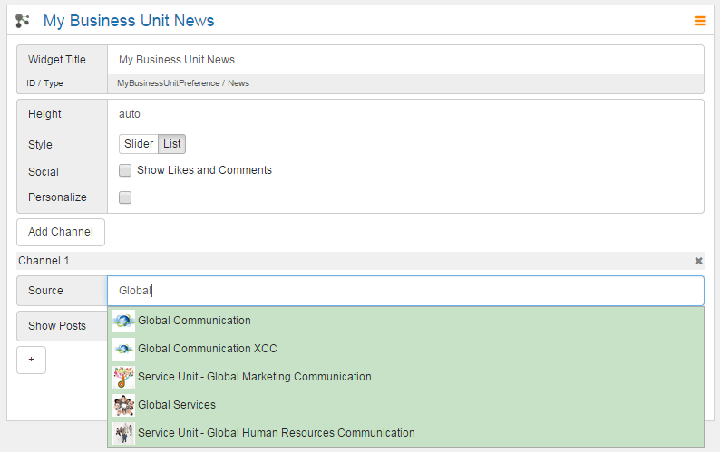Click the Global Marketing Communication tree icon
Screen dimensions: 720x452
point(123,377)
